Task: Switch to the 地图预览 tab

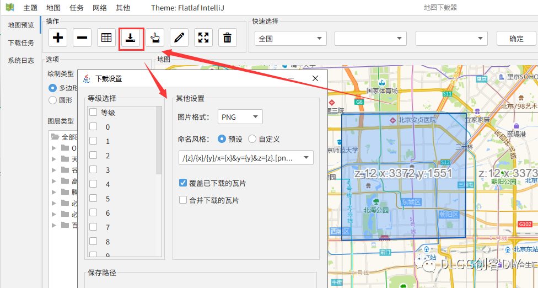Action: pyautogui.click(x=21, y=25)
